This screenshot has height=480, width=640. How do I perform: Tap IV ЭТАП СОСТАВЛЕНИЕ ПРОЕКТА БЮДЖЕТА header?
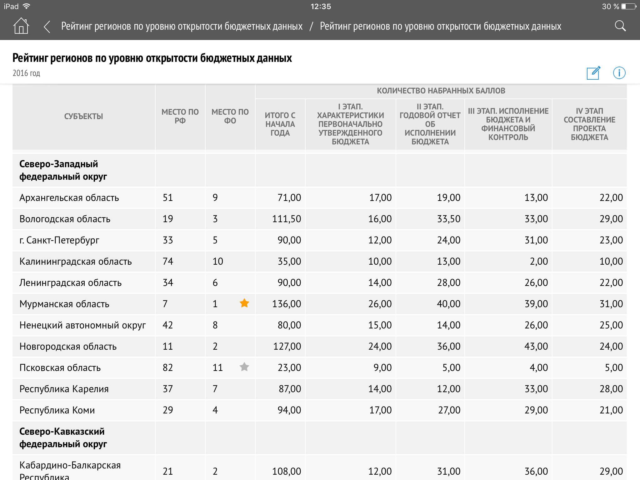589,124
